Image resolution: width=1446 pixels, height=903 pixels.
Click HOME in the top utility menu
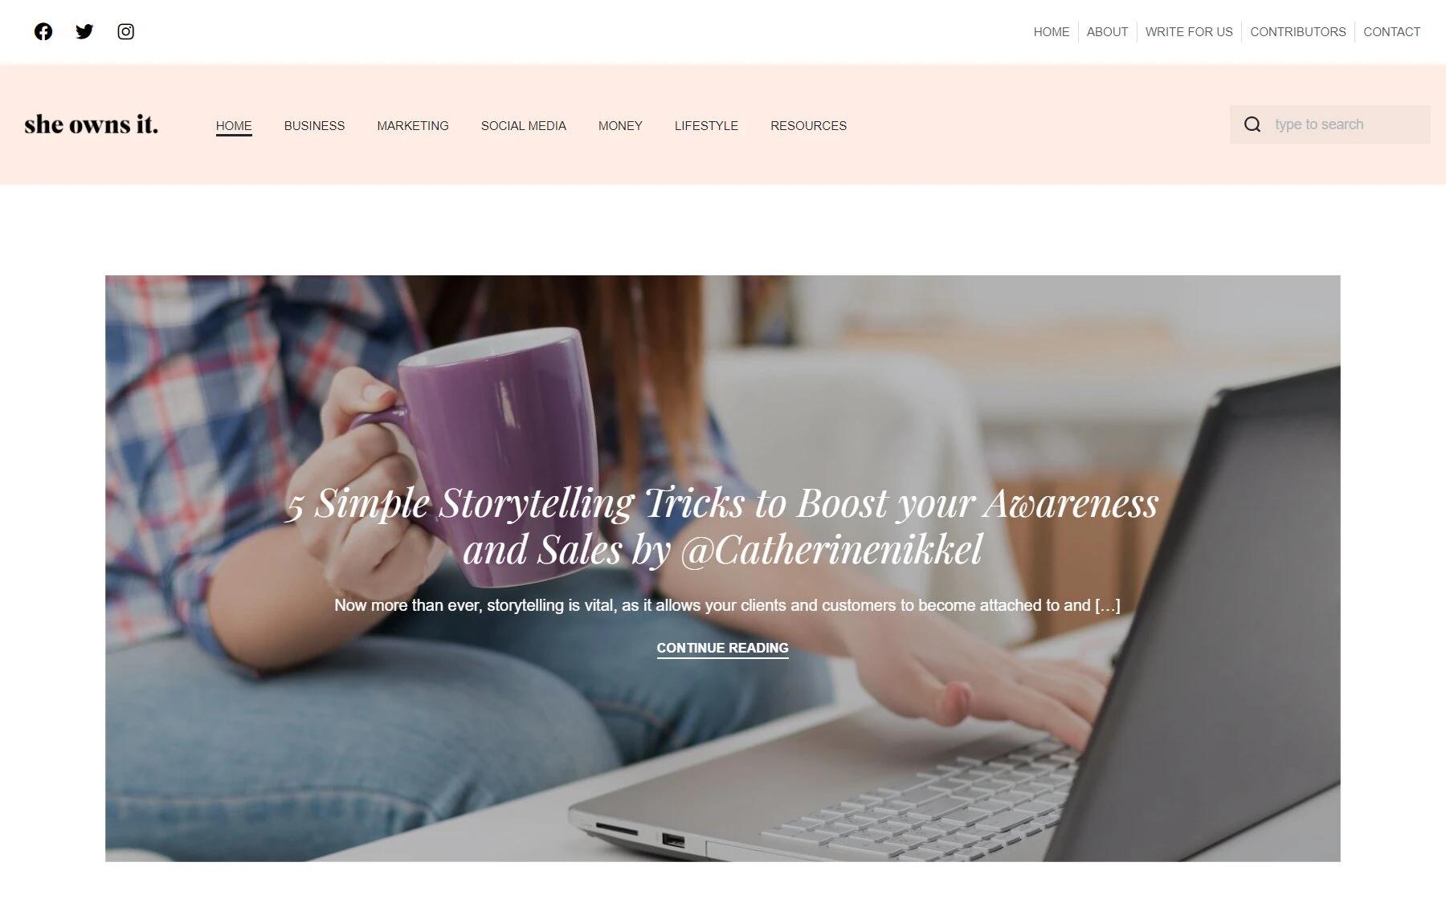[x=1052, y=32]
